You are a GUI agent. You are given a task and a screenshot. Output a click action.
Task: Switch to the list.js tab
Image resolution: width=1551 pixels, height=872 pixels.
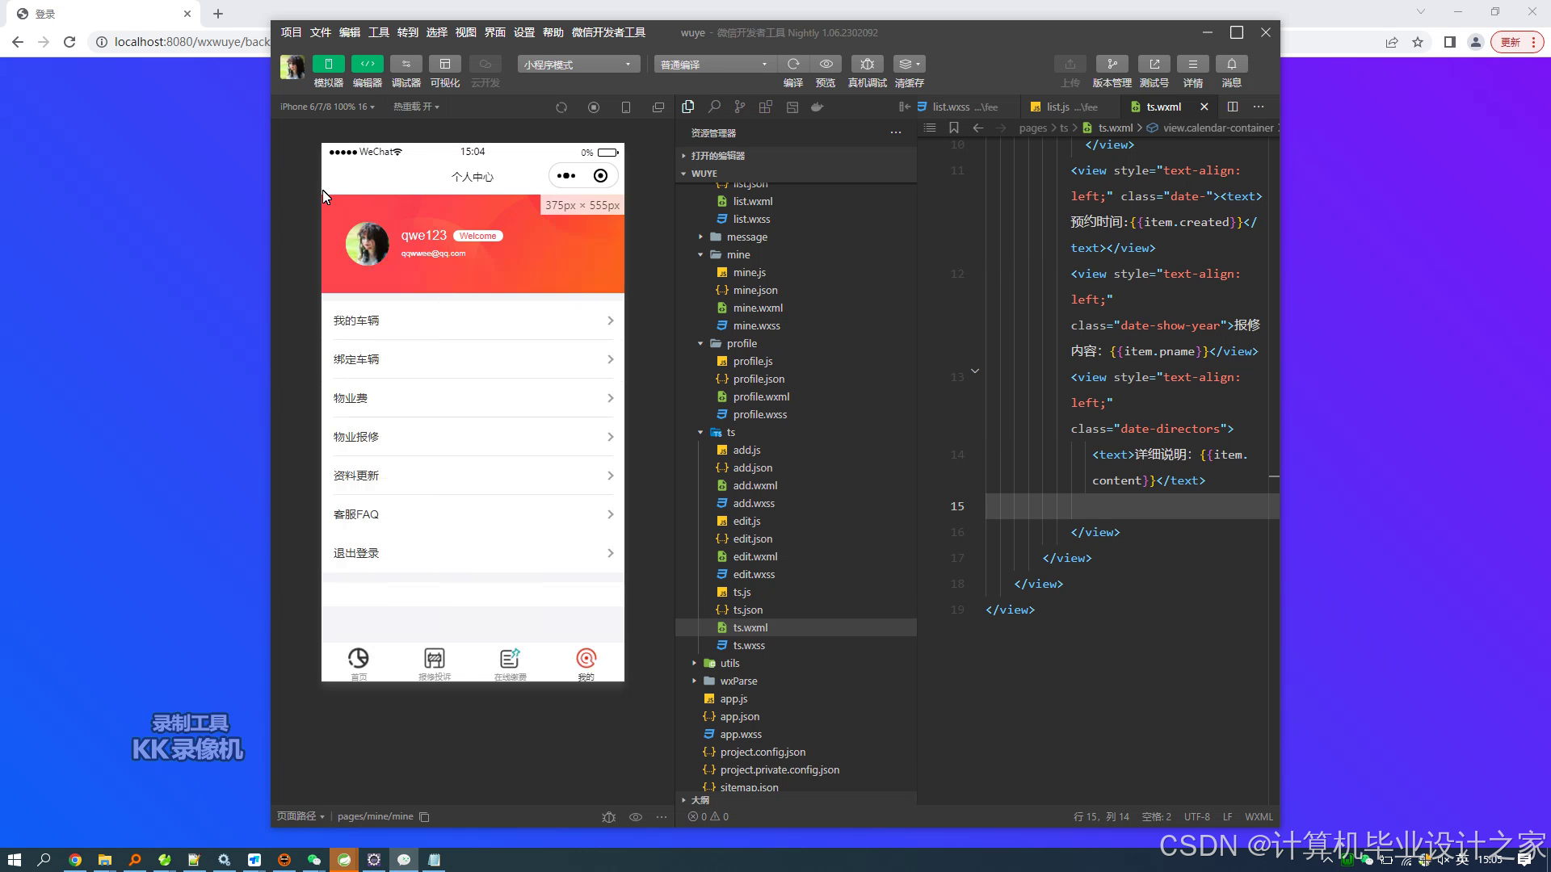(x=1057, y=107)
